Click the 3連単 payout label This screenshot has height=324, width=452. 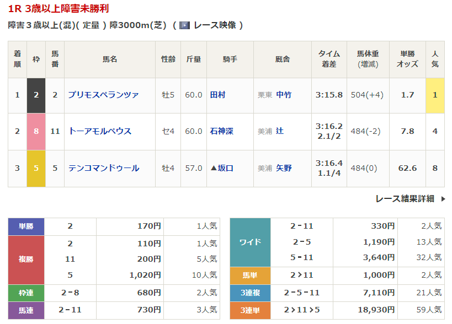(x=250, y=310)
